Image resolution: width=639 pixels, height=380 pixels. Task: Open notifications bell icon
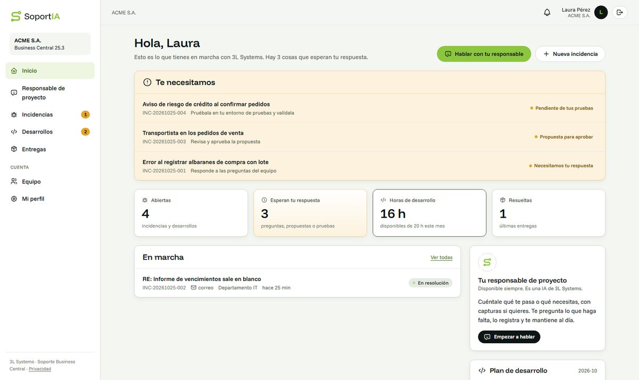(547, 12)
